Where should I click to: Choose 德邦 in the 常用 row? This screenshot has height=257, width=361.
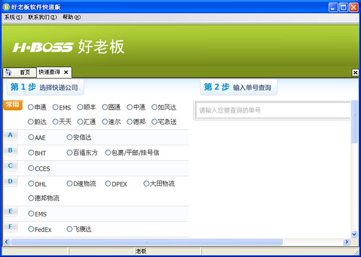[x=130, y=122]
